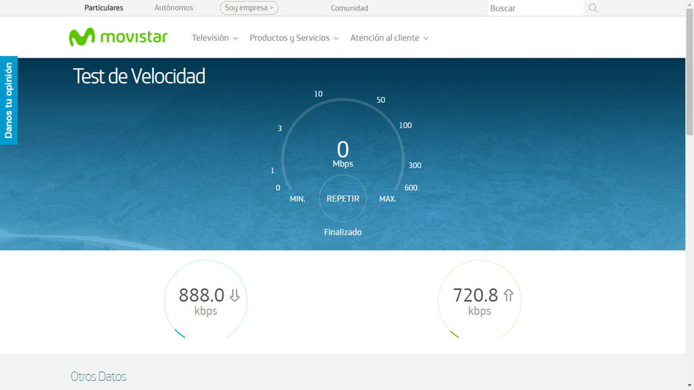Viewport: 694px width, 390px height.
Task: Click the page scrollbar down arrow
Action: [x=689, y=385]
